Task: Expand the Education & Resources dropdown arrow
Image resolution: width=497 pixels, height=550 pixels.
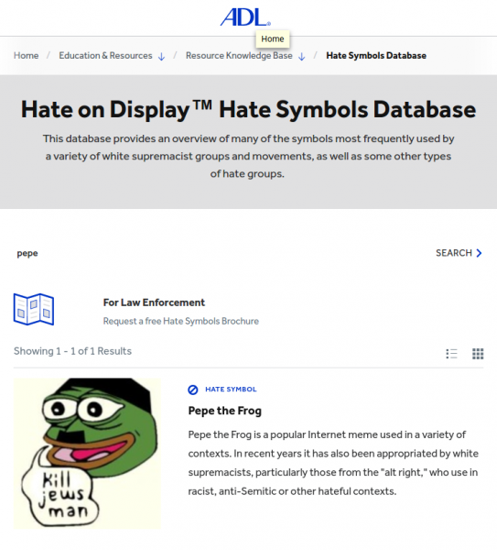Action: click(161, 57)
